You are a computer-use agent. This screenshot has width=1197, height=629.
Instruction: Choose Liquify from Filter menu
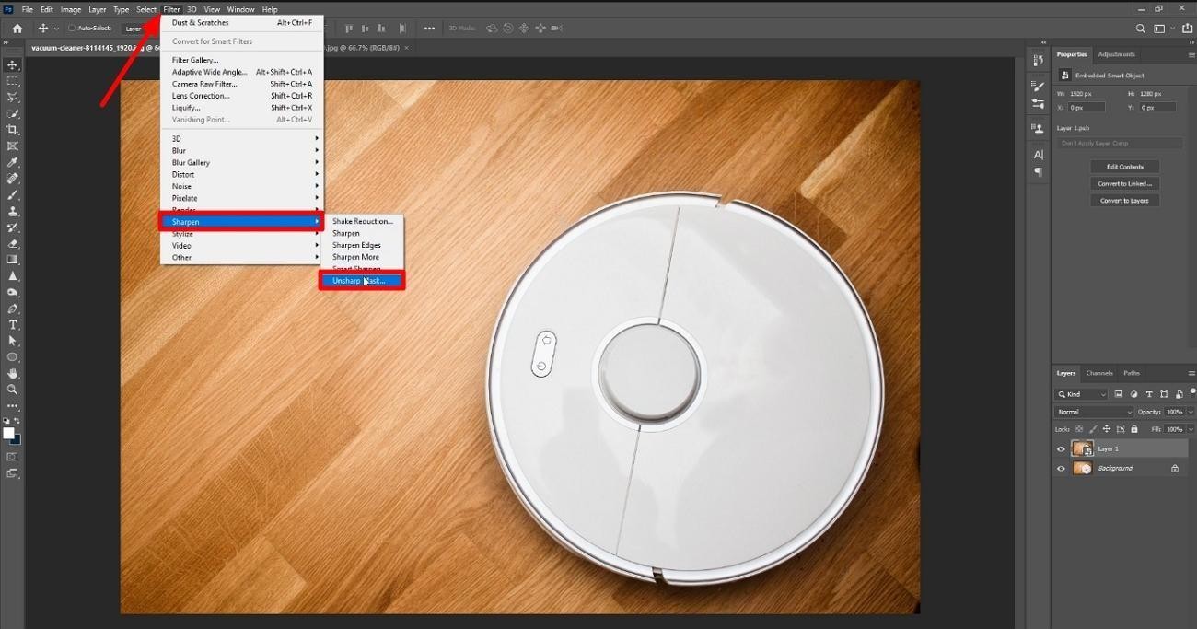pos(241,108)
